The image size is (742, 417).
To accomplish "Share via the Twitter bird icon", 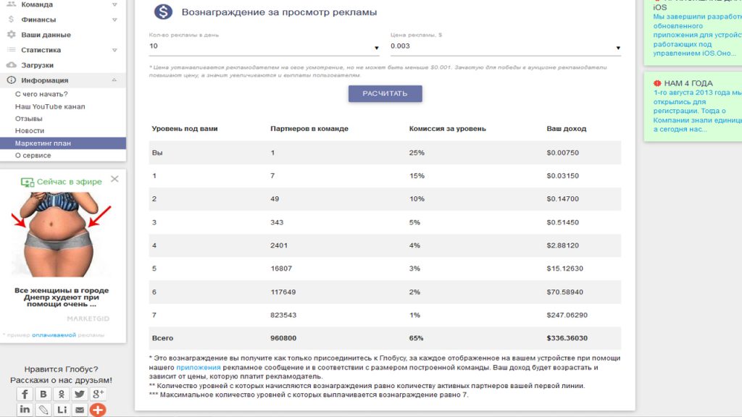I will tap(80, 395).
